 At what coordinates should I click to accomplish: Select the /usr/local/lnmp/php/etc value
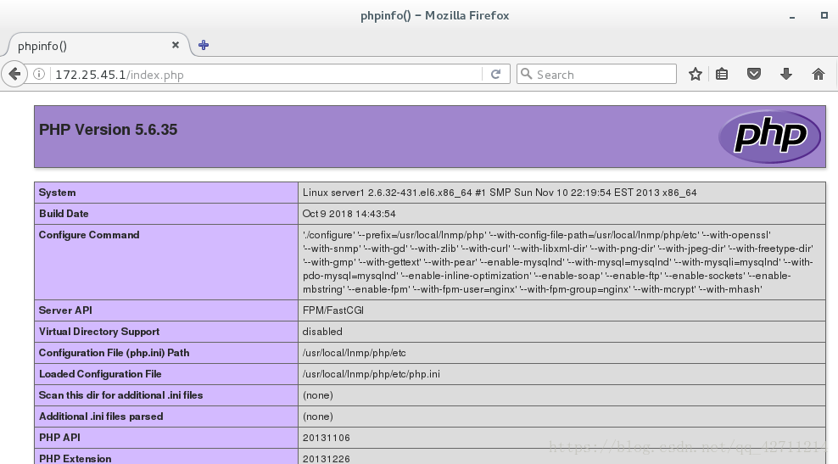[355, 353]
